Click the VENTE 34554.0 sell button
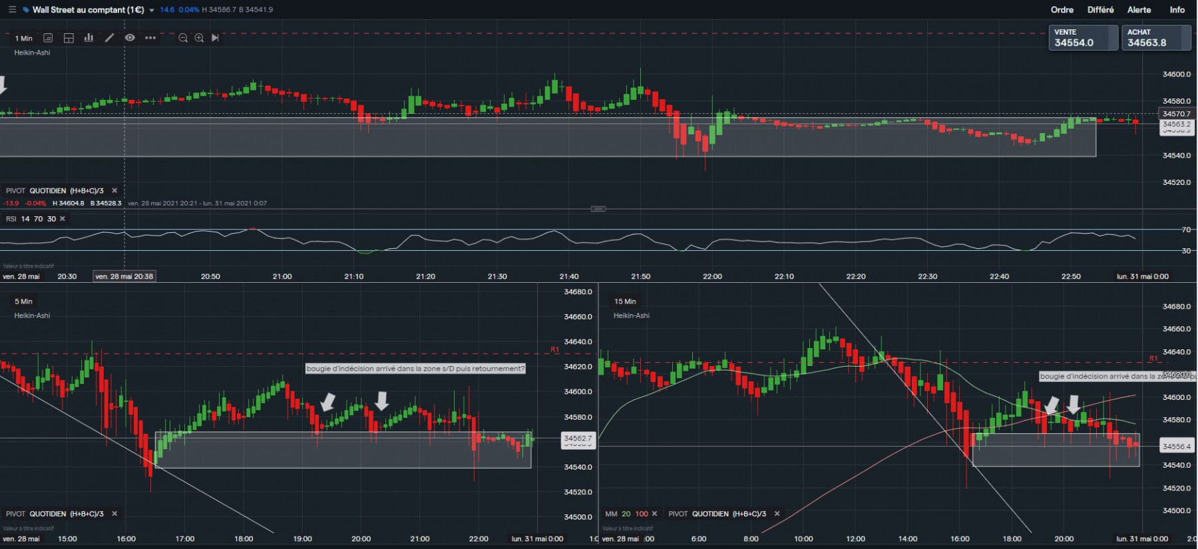This screenshot has height=549, width=1198. (x=1084, y=37)
